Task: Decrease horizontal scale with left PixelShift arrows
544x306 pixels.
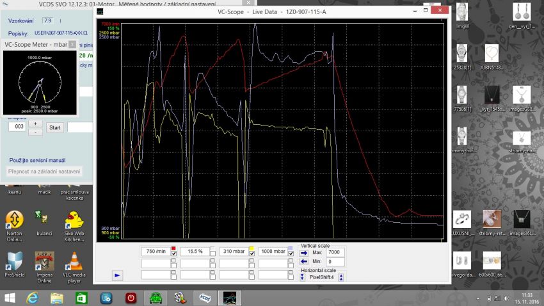Action: coord(302,277)
